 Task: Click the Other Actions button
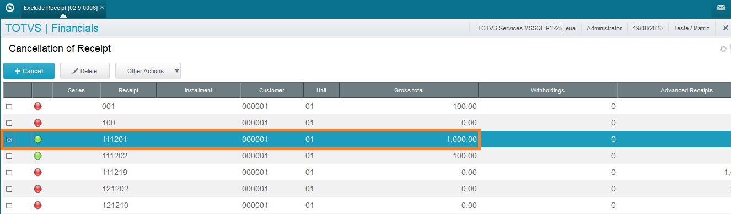[x=148, y=71]
